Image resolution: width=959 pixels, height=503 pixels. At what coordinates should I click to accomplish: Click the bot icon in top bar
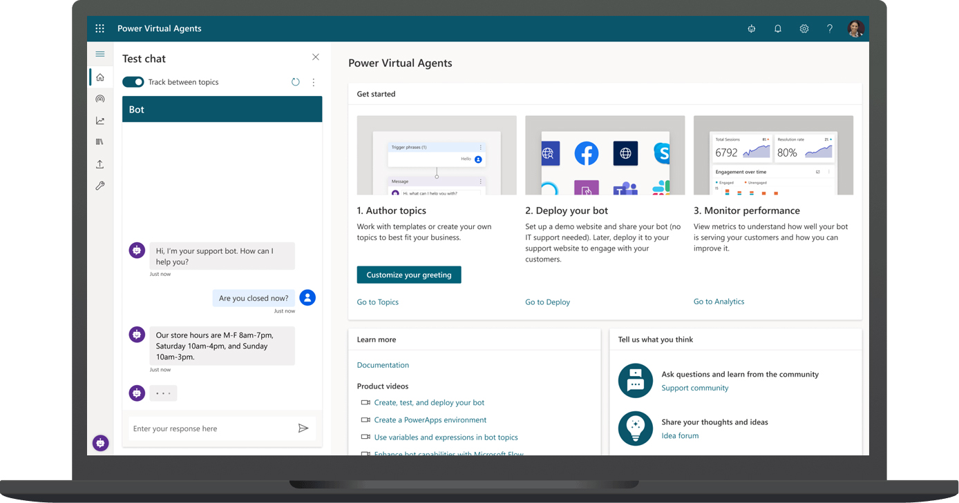[x=751, y=29]
